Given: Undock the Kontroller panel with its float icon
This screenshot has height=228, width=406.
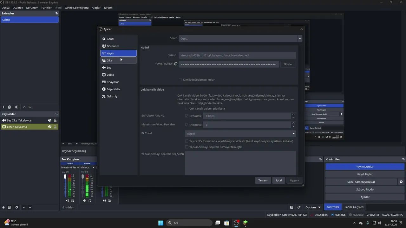Looking at the screenshot, I should pyautogui.click(x=403, y=159).
